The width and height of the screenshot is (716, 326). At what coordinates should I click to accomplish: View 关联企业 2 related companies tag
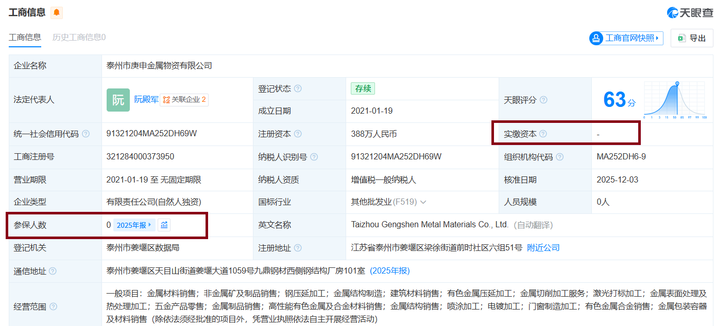pyautogui.click(x=184, y=100)
